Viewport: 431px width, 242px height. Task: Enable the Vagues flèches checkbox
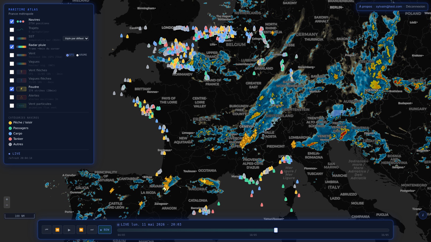click(12, 80)
